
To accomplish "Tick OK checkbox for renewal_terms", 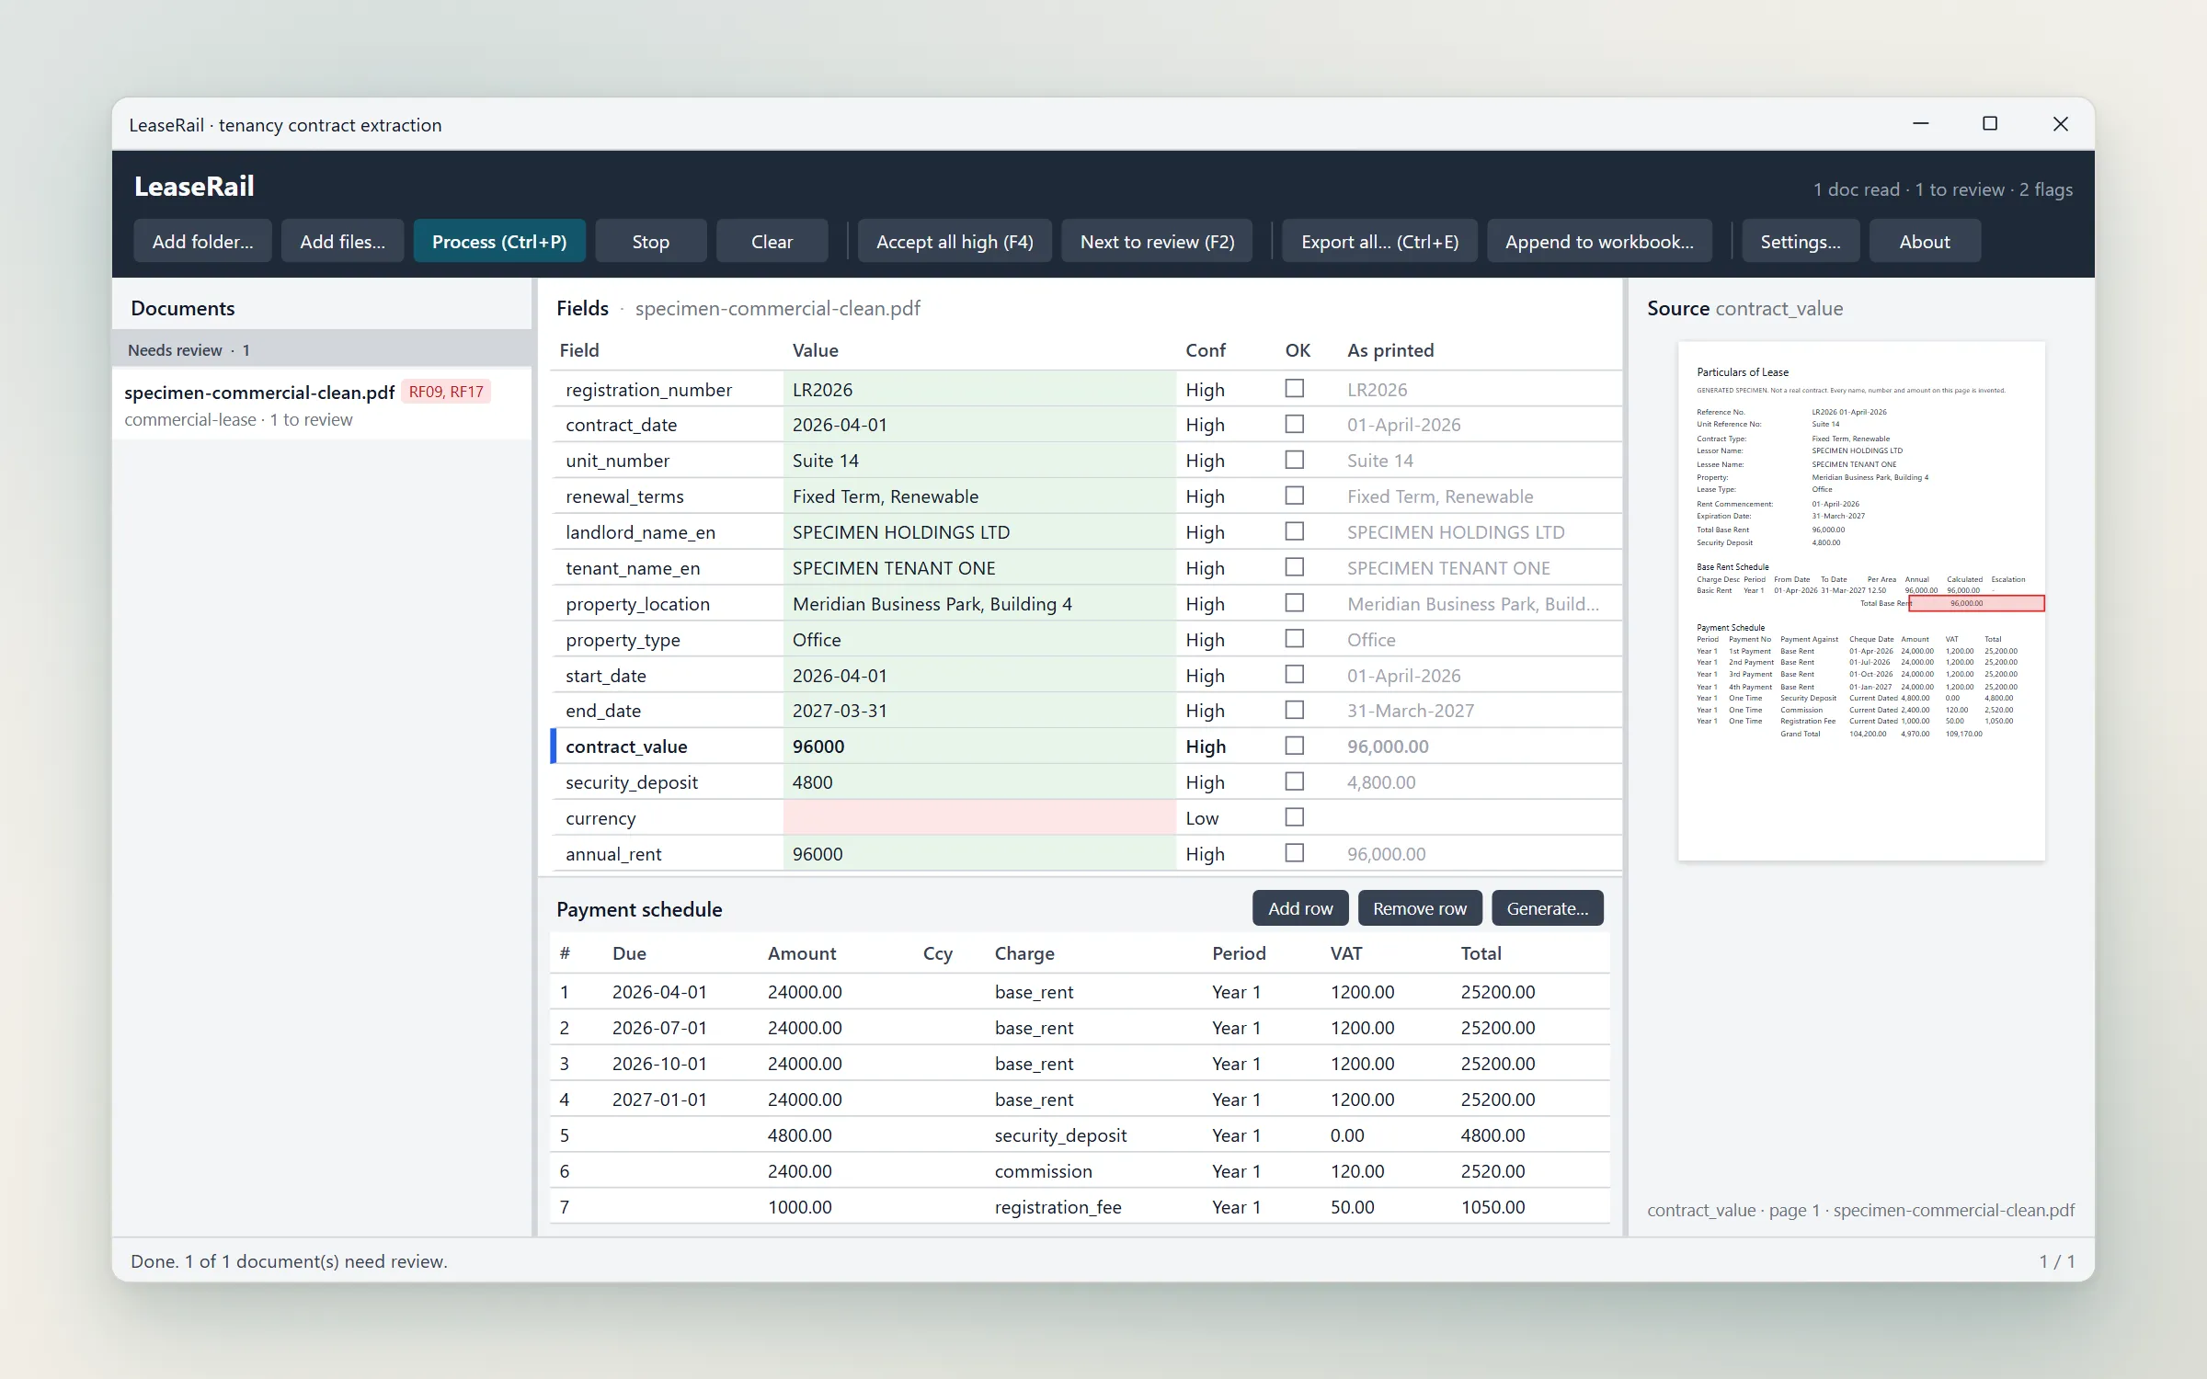I will (x=1294, y=496).
